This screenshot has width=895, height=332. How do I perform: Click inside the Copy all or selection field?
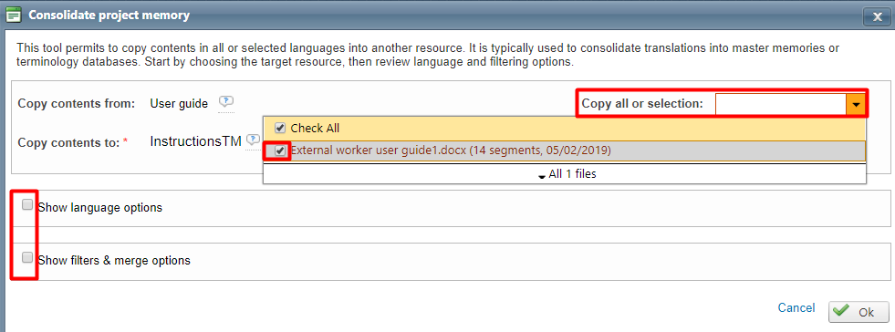point(780,104)
